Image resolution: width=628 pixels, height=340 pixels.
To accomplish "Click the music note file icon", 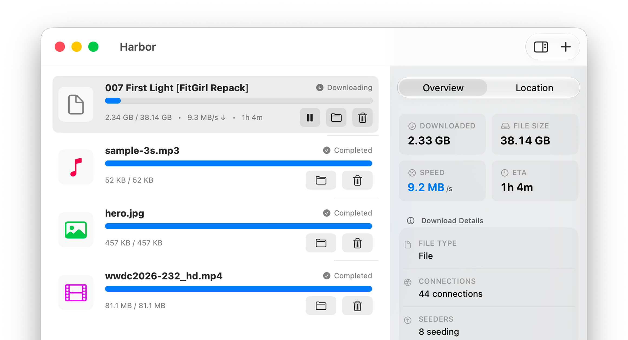I will tap(76, 167).
